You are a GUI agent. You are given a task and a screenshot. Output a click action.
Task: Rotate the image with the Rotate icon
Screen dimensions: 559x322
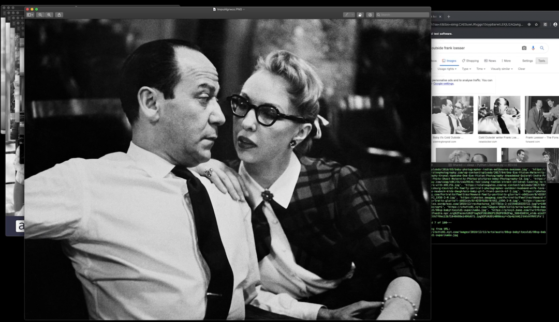(360, 15)
